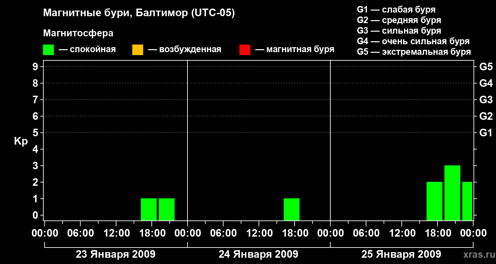
Task: Click the G4 label on the right axis
Action: click(x=486, y=83)
